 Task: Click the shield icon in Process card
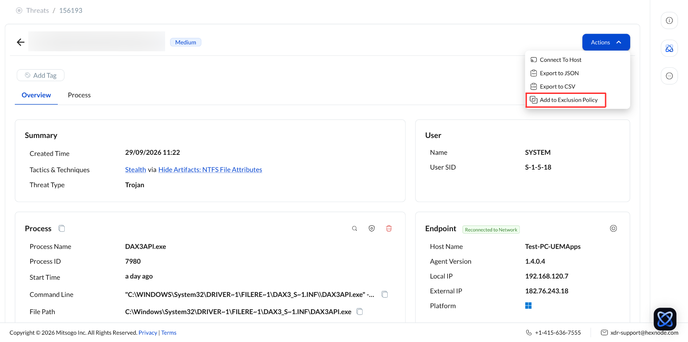pyautogui.click(x=372, y=228)
